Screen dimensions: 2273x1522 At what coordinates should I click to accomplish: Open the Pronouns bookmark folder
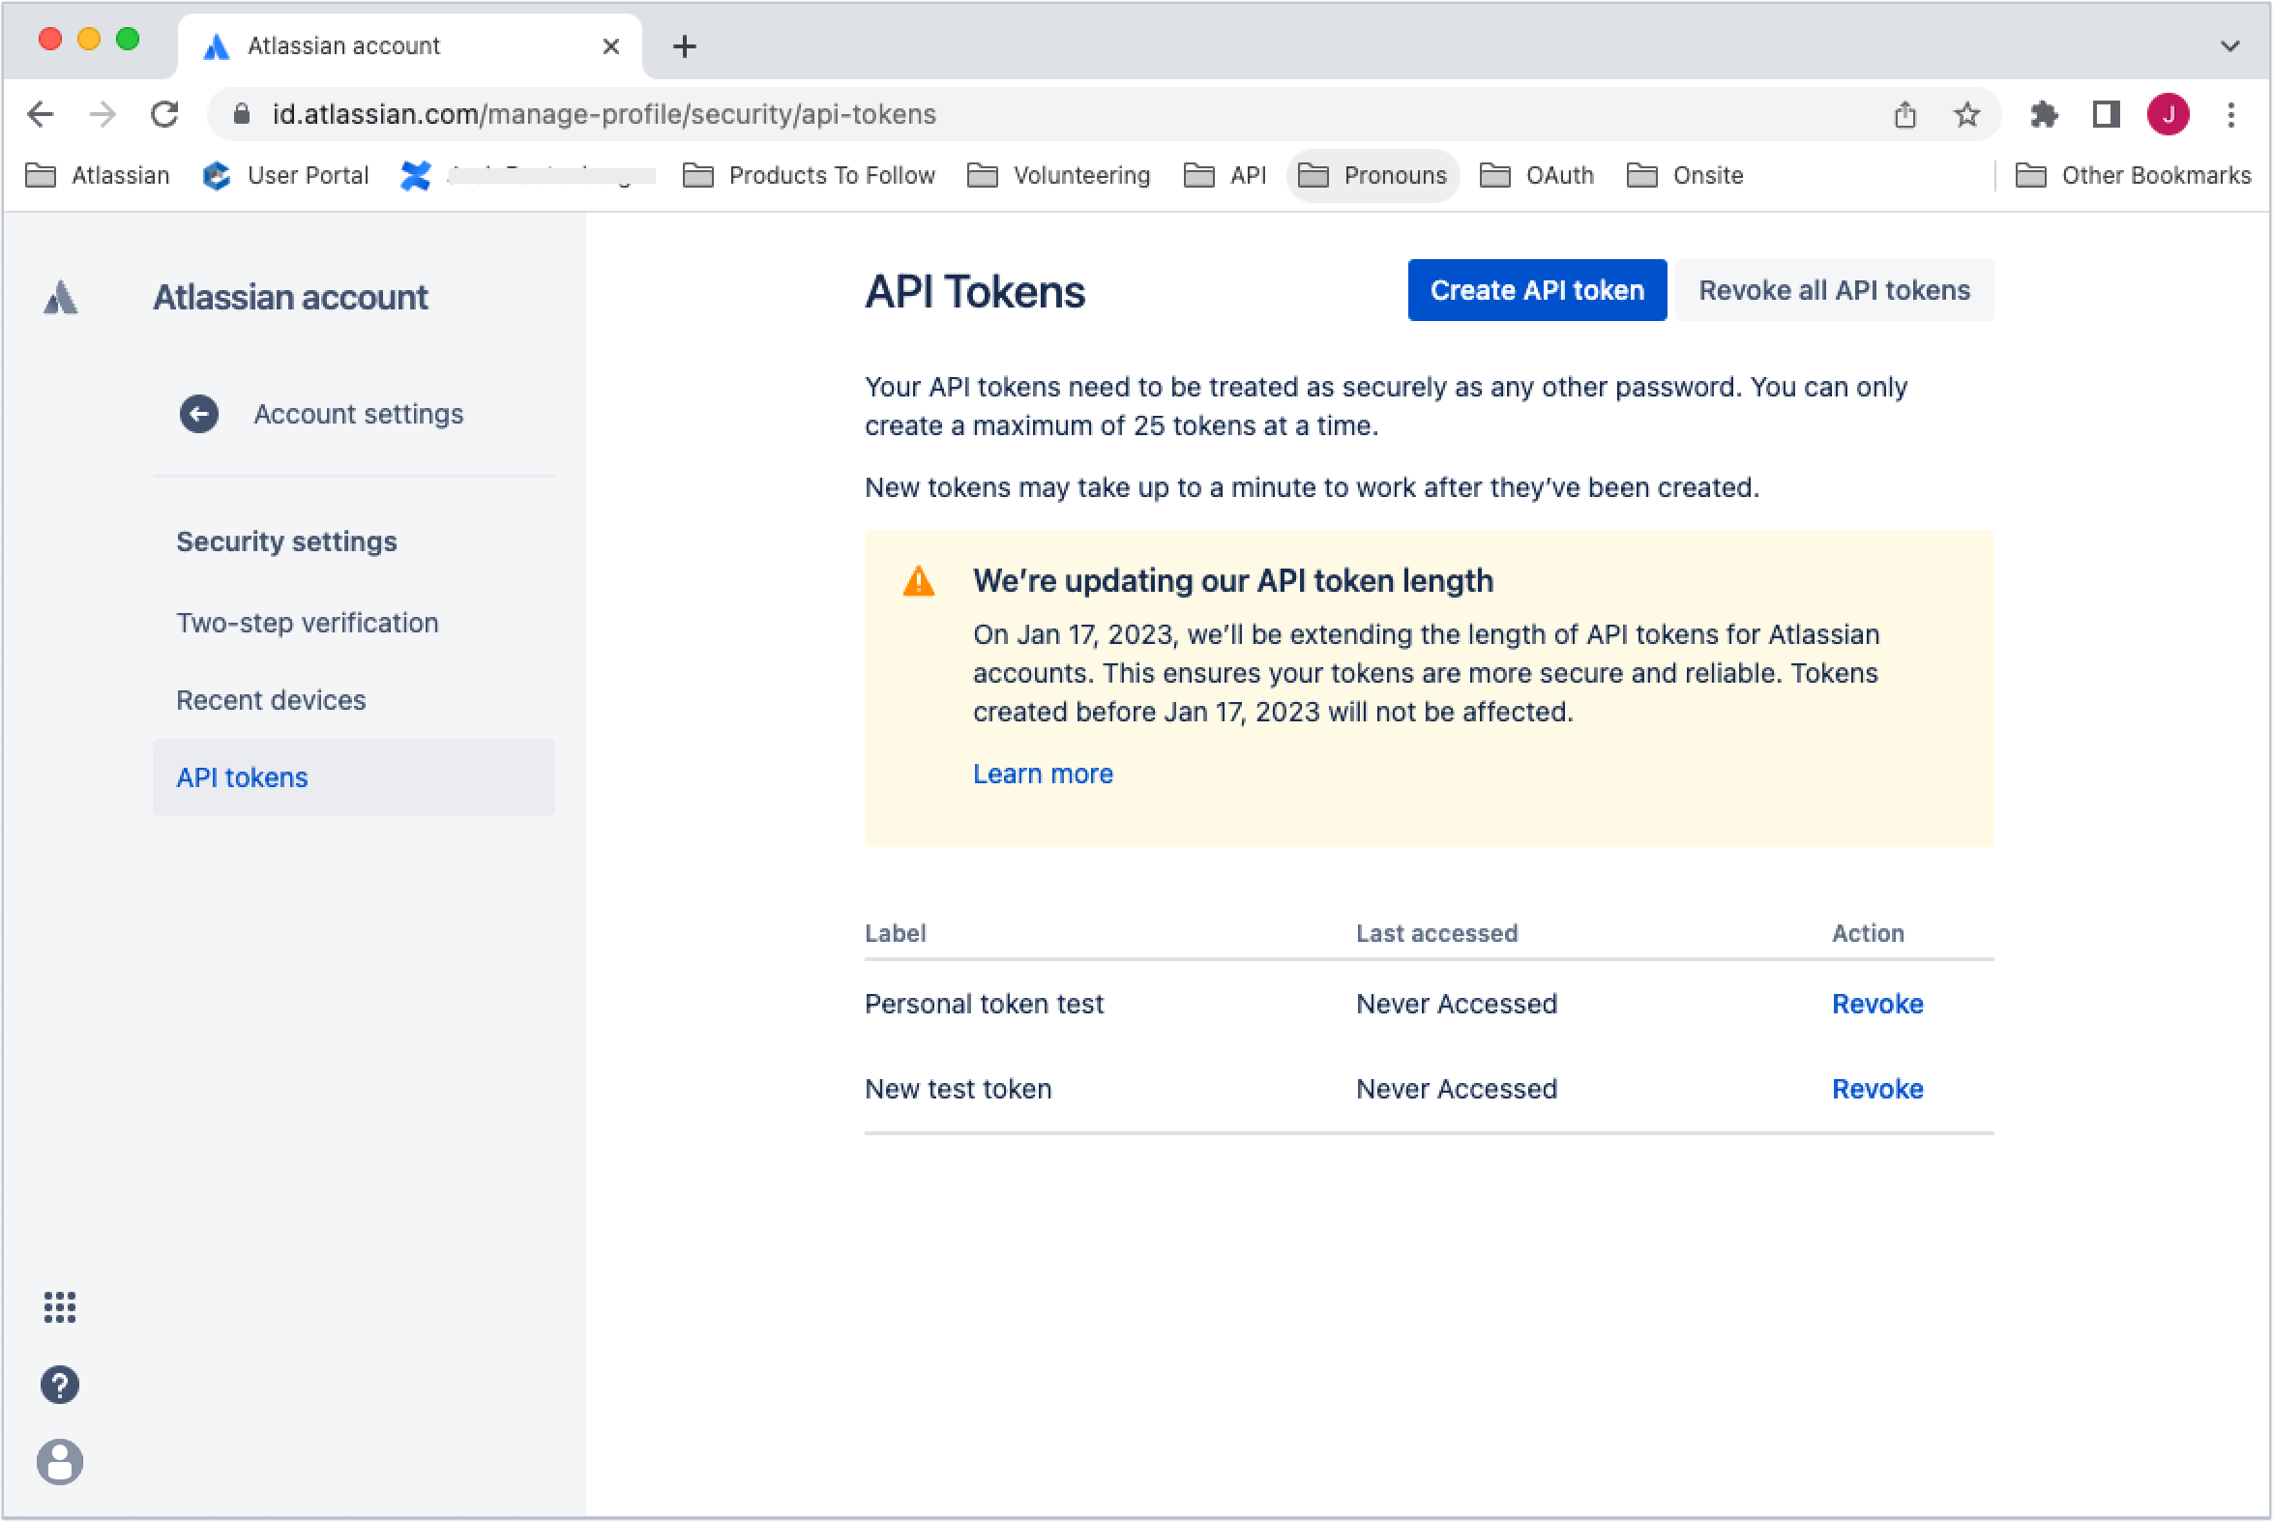click(1372, 175)
